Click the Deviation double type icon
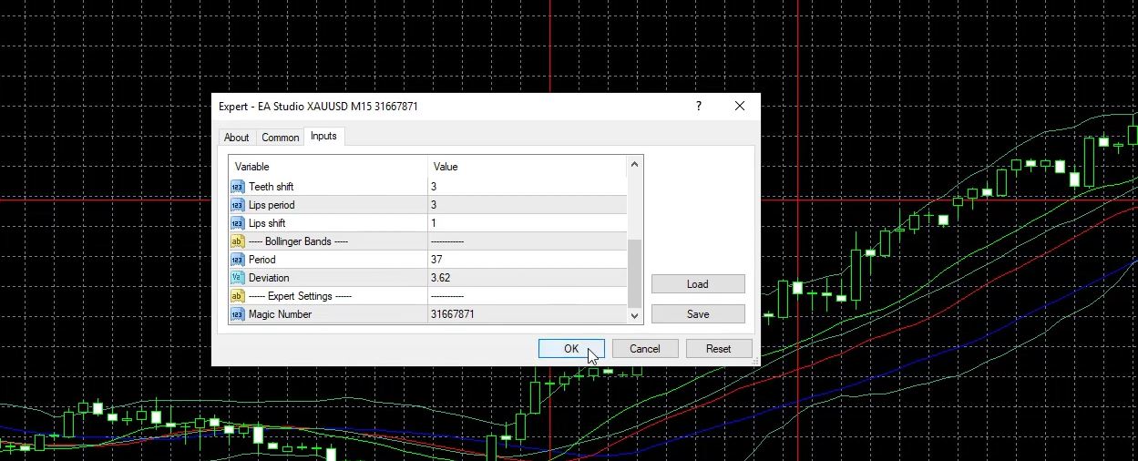 click(238, 278)
